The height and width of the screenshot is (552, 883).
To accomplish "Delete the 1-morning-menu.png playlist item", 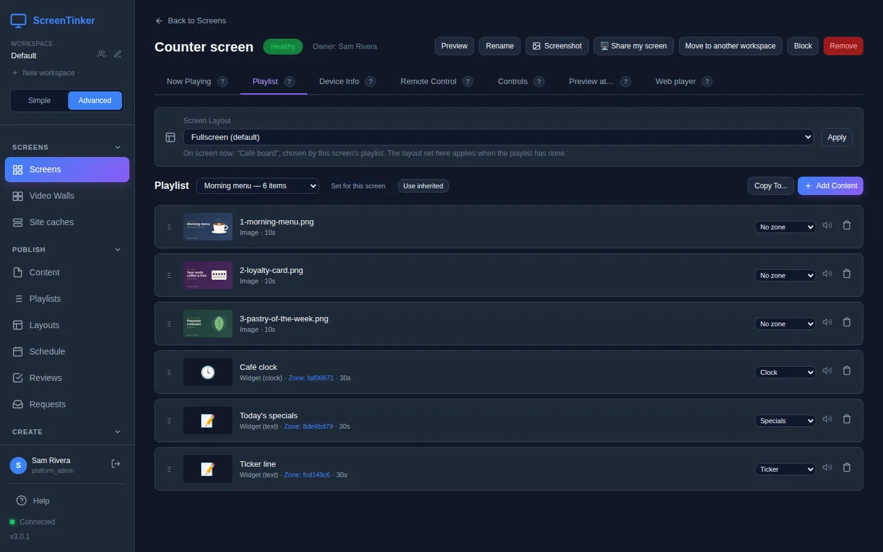I will click(847, 226).
